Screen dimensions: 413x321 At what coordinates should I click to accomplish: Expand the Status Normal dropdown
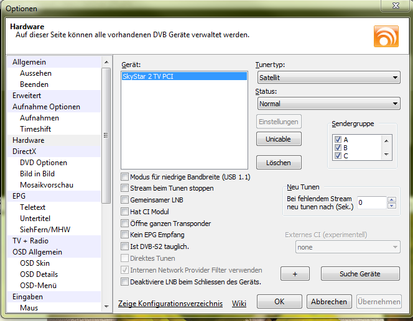click(x=328, y=104)
